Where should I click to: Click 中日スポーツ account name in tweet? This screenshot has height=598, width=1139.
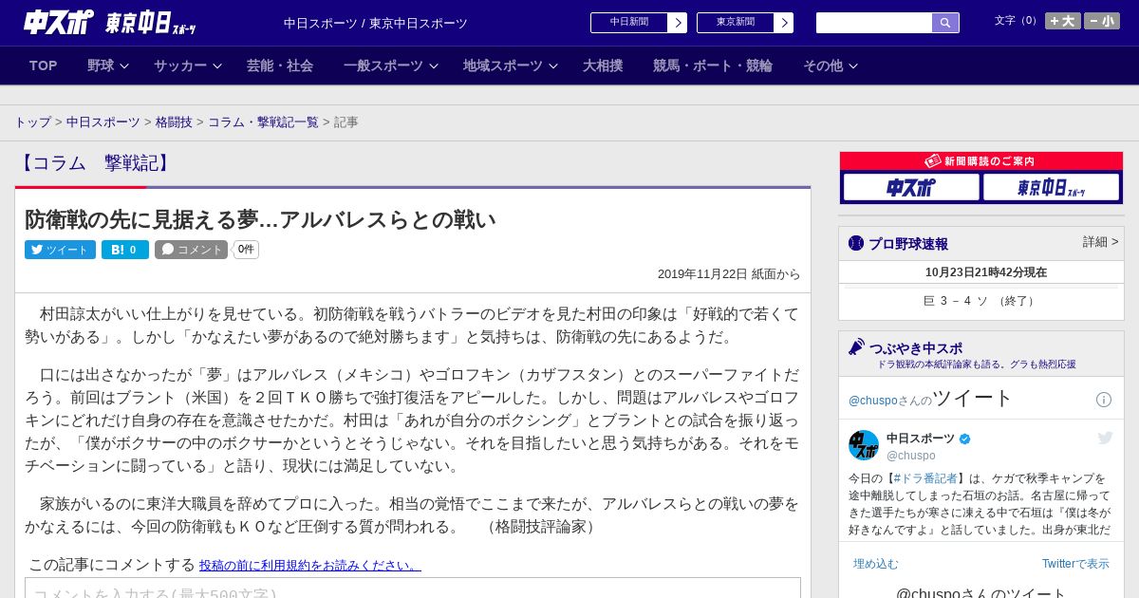point(921,439)
